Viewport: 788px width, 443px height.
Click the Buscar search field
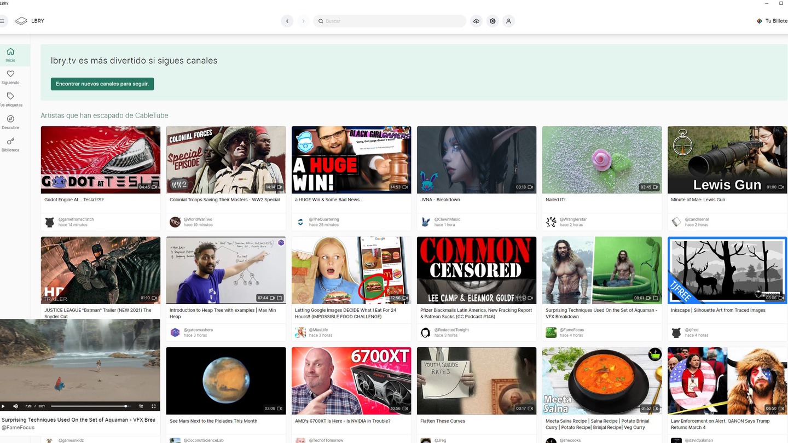[x=390, y=21]
